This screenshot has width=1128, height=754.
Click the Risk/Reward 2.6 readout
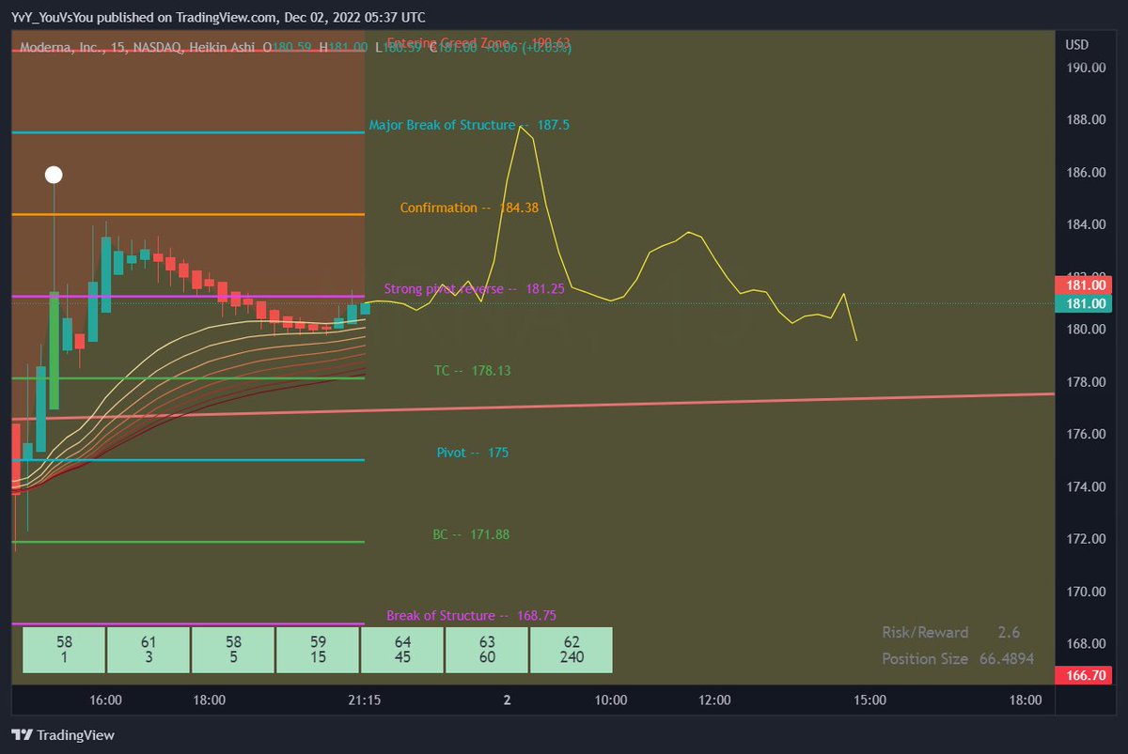[951, 633]
